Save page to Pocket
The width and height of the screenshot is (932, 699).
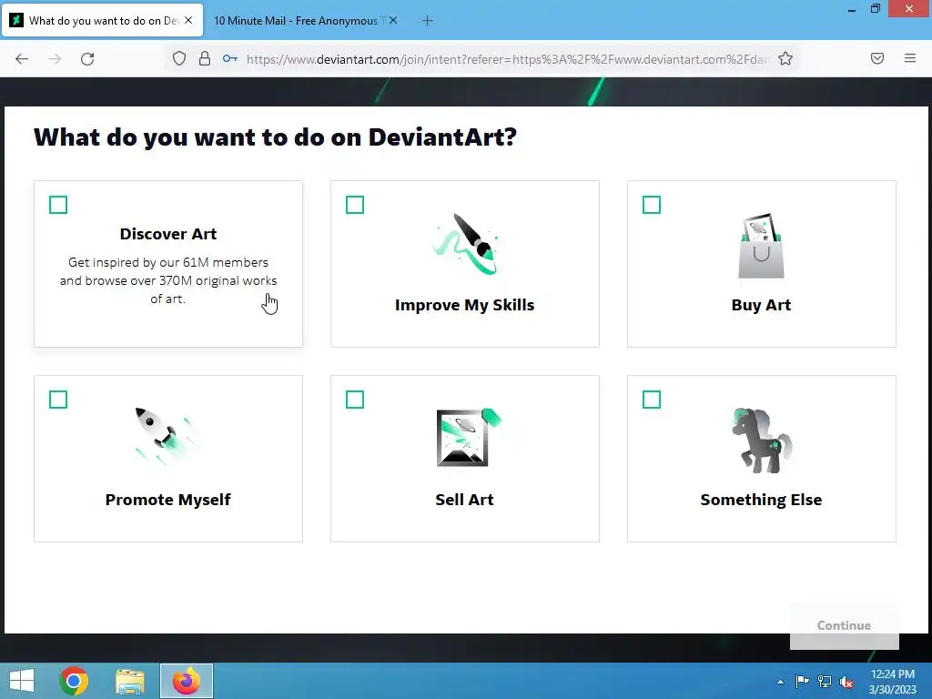point(877,58)
